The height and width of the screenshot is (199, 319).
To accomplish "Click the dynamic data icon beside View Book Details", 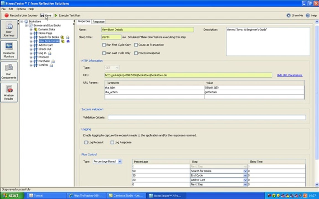I will pos(63,41).
